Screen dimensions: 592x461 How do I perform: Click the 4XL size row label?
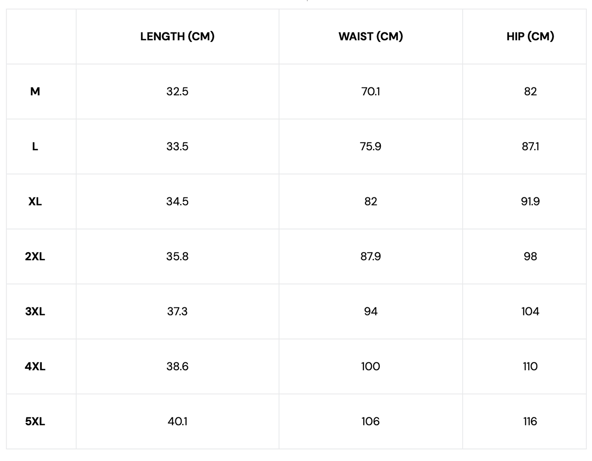click(x=35, y=366)
